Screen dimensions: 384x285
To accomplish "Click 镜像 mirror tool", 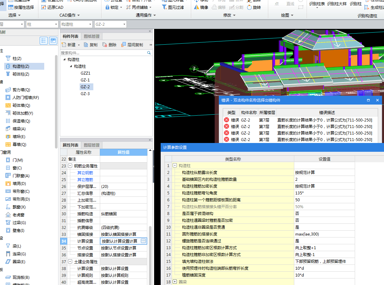I will point(201,7).
